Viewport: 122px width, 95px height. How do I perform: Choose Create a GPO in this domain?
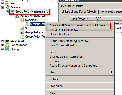click(x=79, y=25)
